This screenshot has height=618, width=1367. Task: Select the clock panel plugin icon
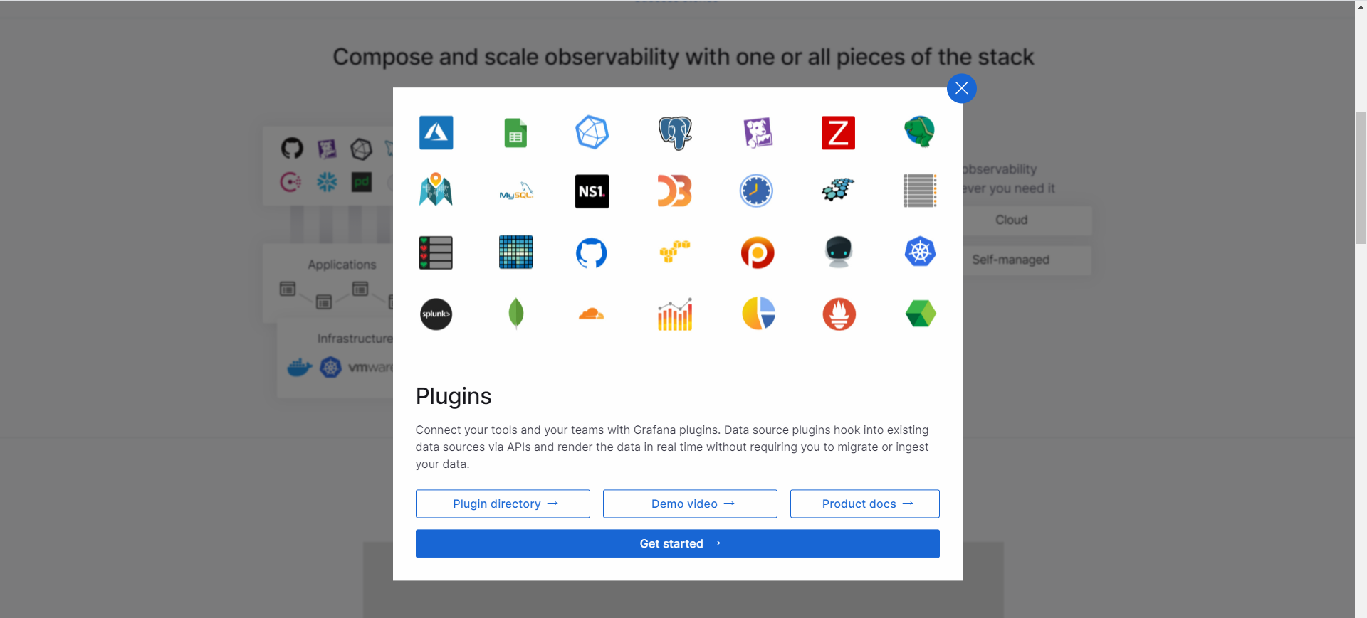point(756,191)
